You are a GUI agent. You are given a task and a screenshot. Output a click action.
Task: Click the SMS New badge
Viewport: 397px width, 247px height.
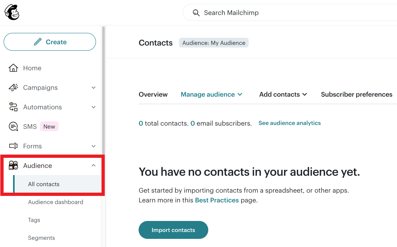pos(49,127)
